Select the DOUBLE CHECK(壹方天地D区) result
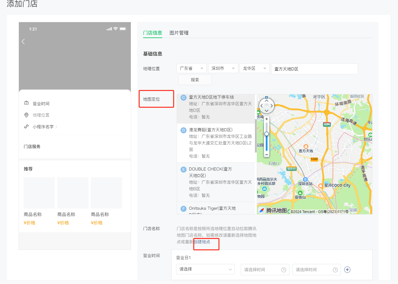This screenshot has width=398, height=284. tap(216, 182)
